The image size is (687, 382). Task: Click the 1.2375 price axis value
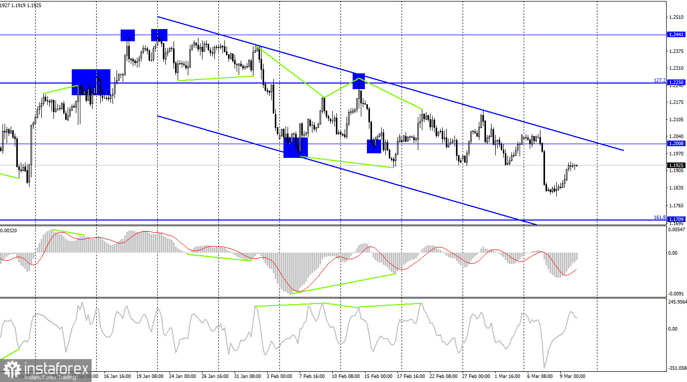[x=676, y=51]
